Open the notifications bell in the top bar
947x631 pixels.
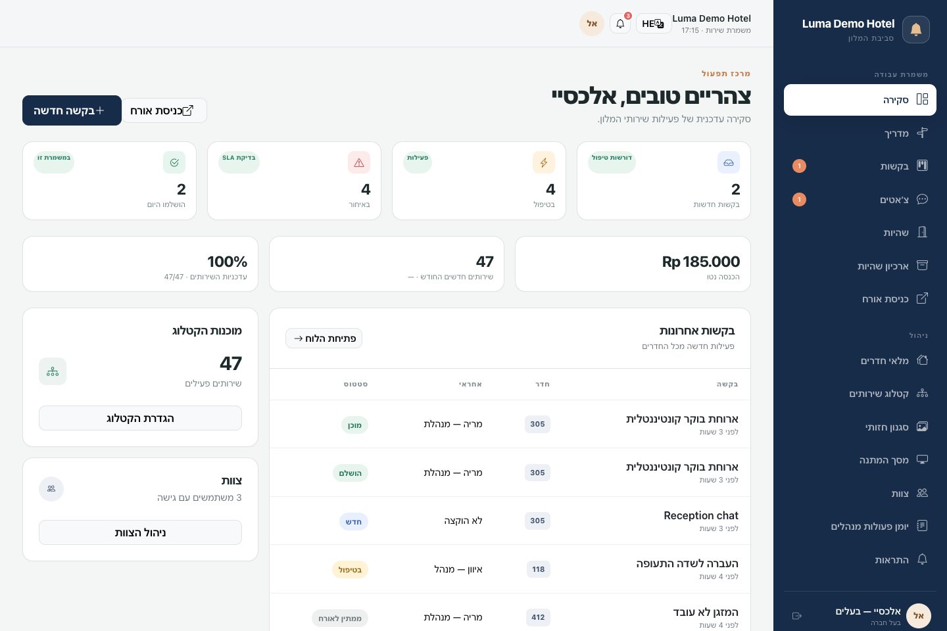620,24
